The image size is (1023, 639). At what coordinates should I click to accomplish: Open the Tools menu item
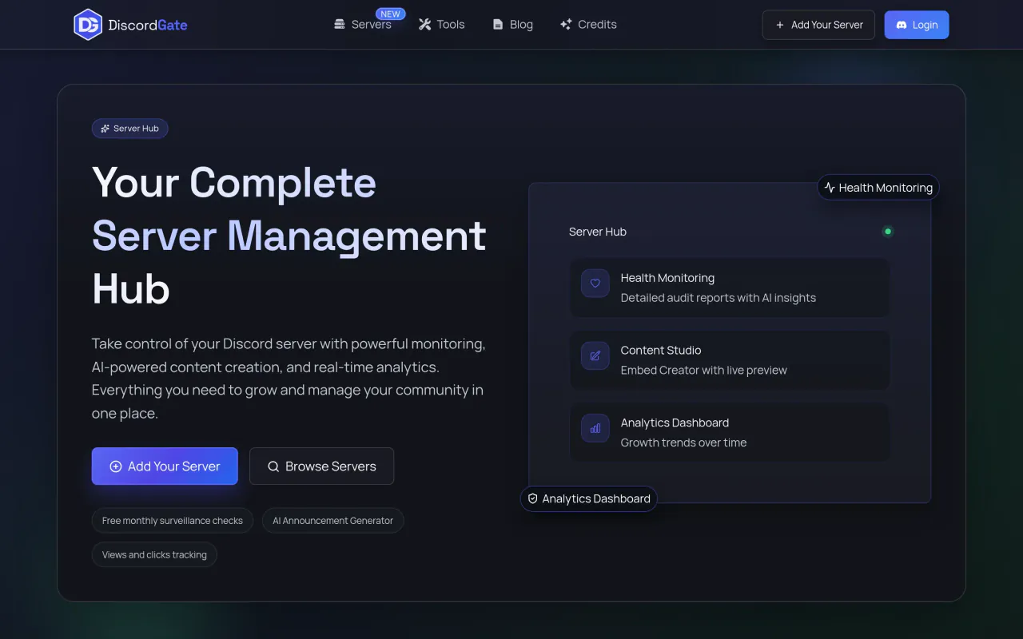[441, 25]
